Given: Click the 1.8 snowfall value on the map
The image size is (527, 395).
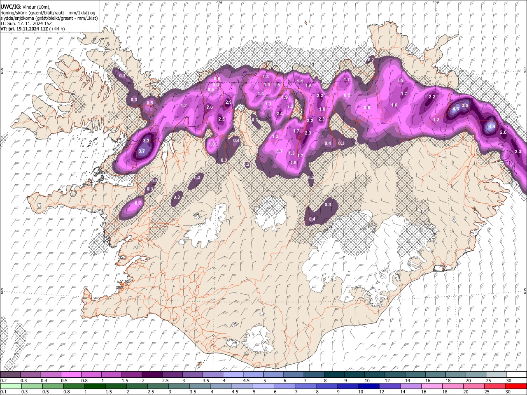Looking at the screenshot, I should pos(322,109).
